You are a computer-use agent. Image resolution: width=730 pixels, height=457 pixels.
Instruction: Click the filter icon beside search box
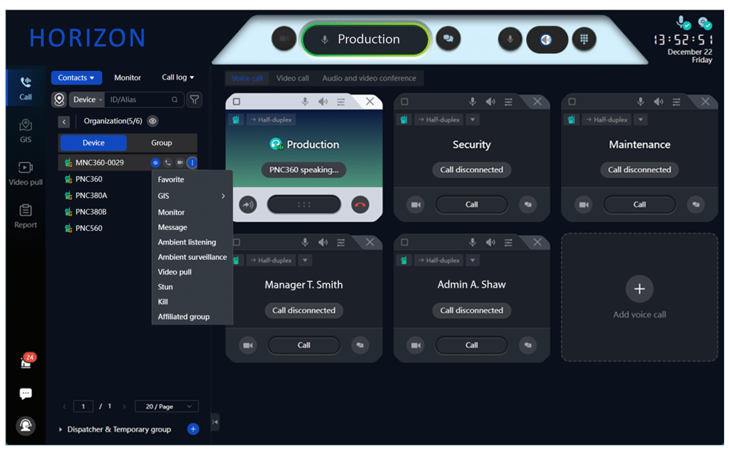click(x=194, y=99)
